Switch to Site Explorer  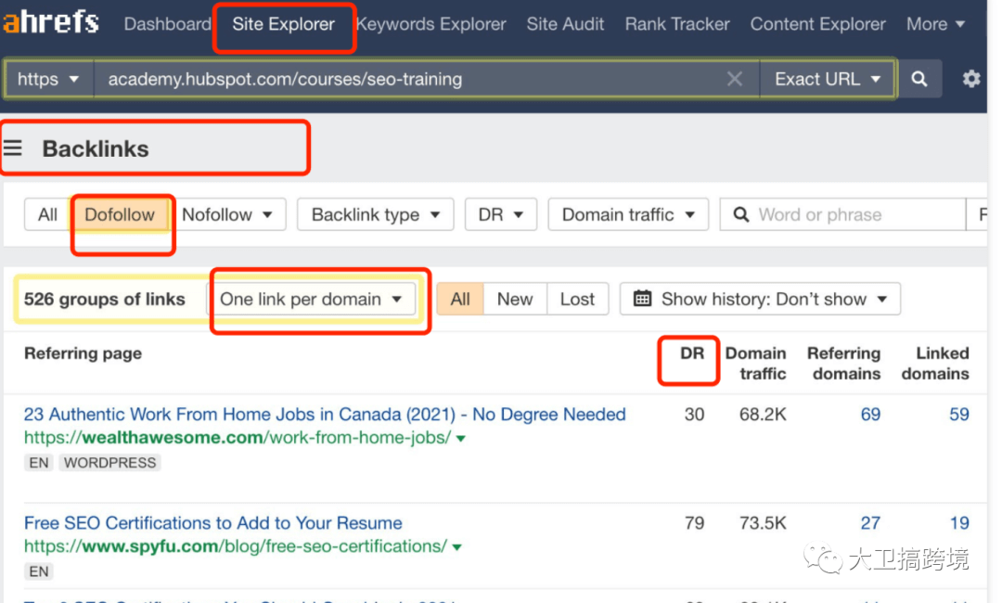pyautogui.click(x=283, y=24)
